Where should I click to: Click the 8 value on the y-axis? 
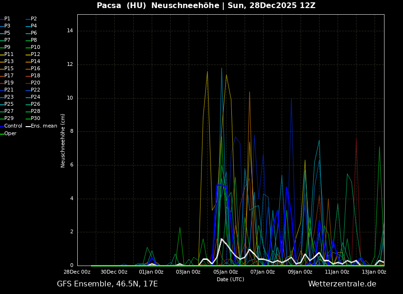point(71,132)
